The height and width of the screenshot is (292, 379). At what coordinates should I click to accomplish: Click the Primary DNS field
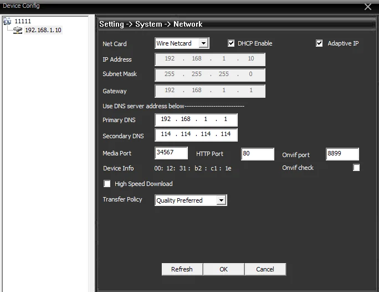coord(196,120)
